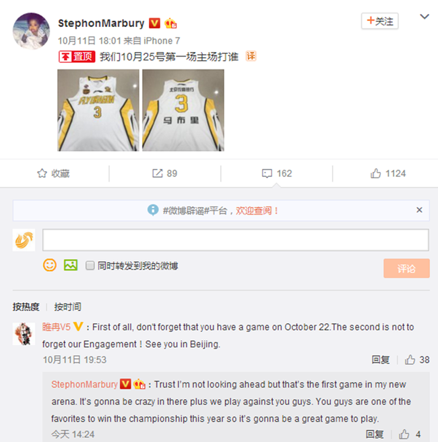Click the translate icon beside post text
Screen dimensions: 438x442
point(251,57)
